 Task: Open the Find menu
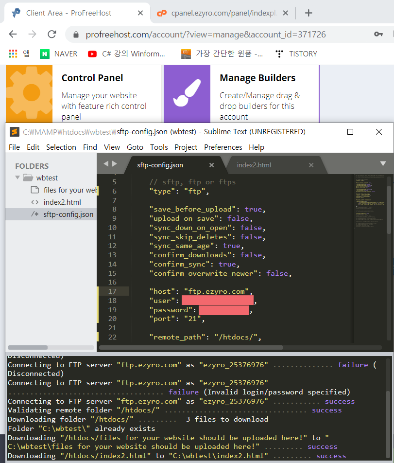[90, 147]
